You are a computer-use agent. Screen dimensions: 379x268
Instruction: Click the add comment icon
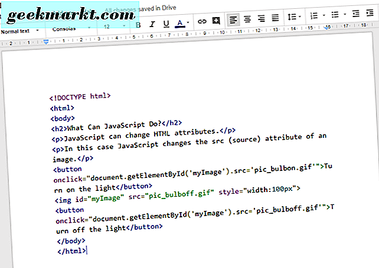216,21
